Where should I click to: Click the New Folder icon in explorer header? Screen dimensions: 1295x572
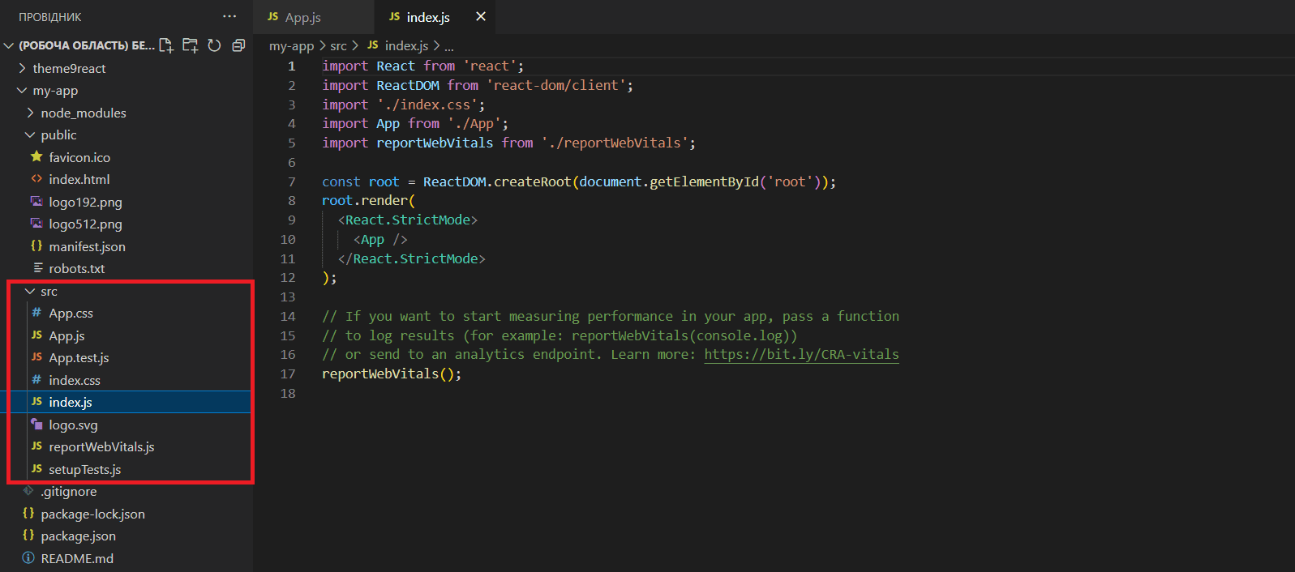point(191,45)
